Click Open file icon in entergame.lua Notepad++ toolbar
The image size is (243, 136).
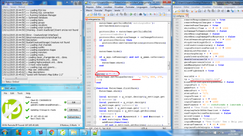click(91, 15)
